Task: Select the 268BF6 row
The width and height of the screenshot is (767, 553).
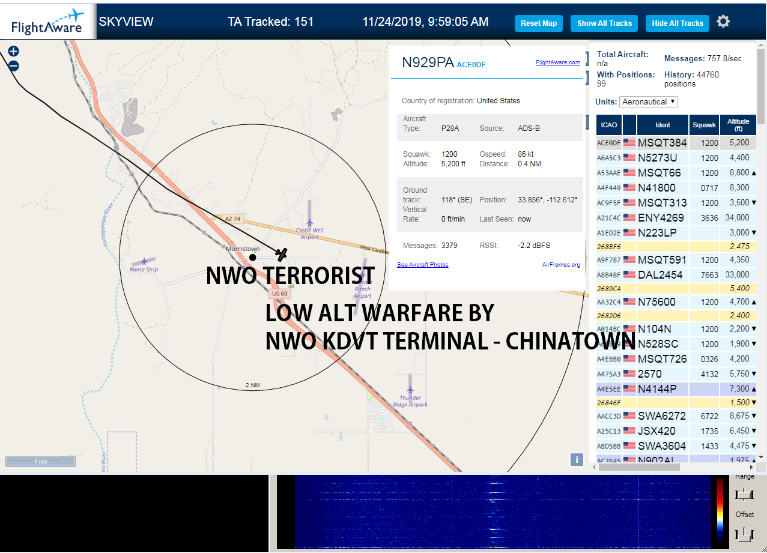Action: coord(676,246)
